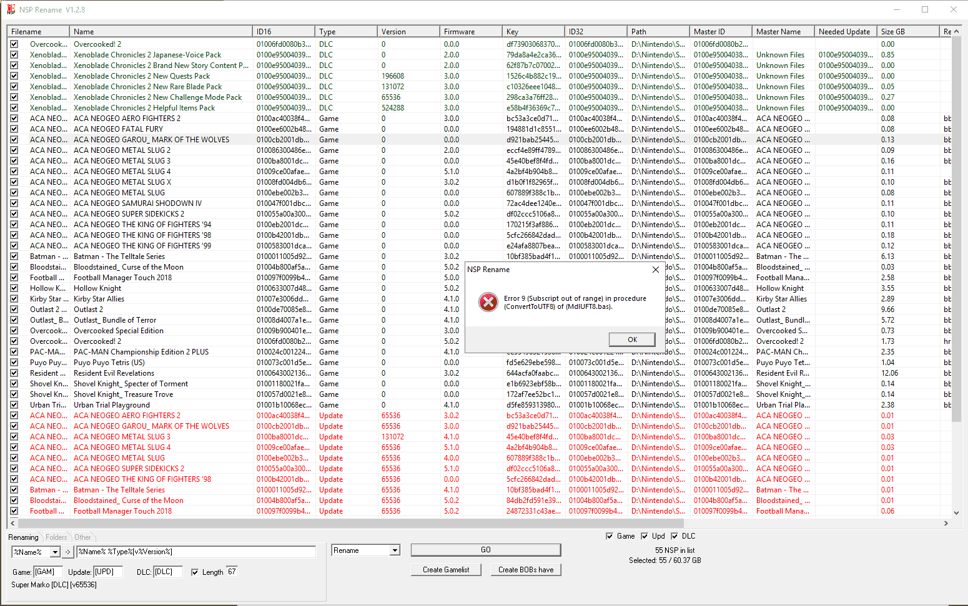The height and width of the screenshot is (606, 968).
Task: Select Xenoblade Chronicles 2 Japanese-Voice Pack row
Action: 480,55
